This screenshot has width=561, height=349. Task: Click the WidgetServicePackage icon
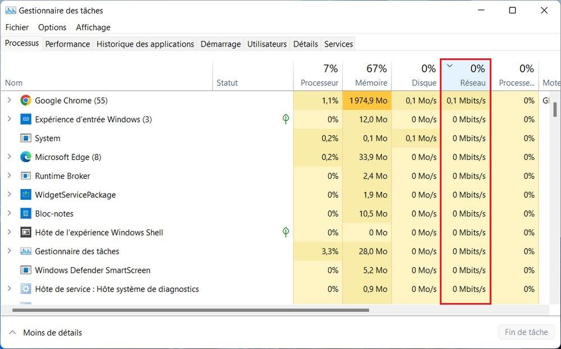coord(26,195)
